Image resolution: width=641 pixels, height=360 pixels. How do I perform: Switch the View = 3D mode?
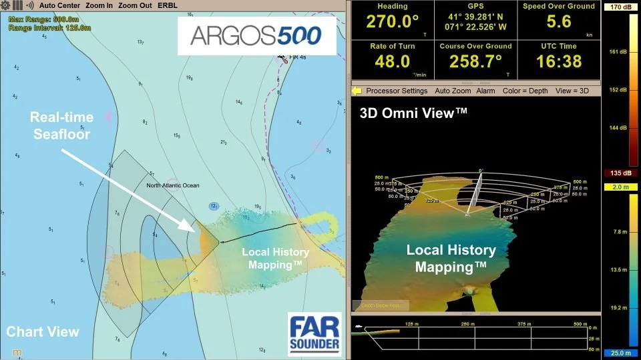coord(572,91)
